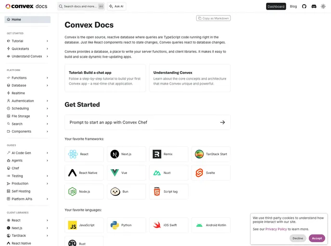This screenshot has width=331, height=246.
Task: Expand the Database section chevron
Action: pos(47,86)
